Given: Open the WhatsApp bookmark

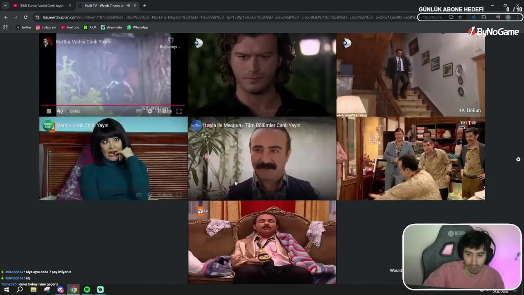Looking at the screenshot, I should [137, 27].
